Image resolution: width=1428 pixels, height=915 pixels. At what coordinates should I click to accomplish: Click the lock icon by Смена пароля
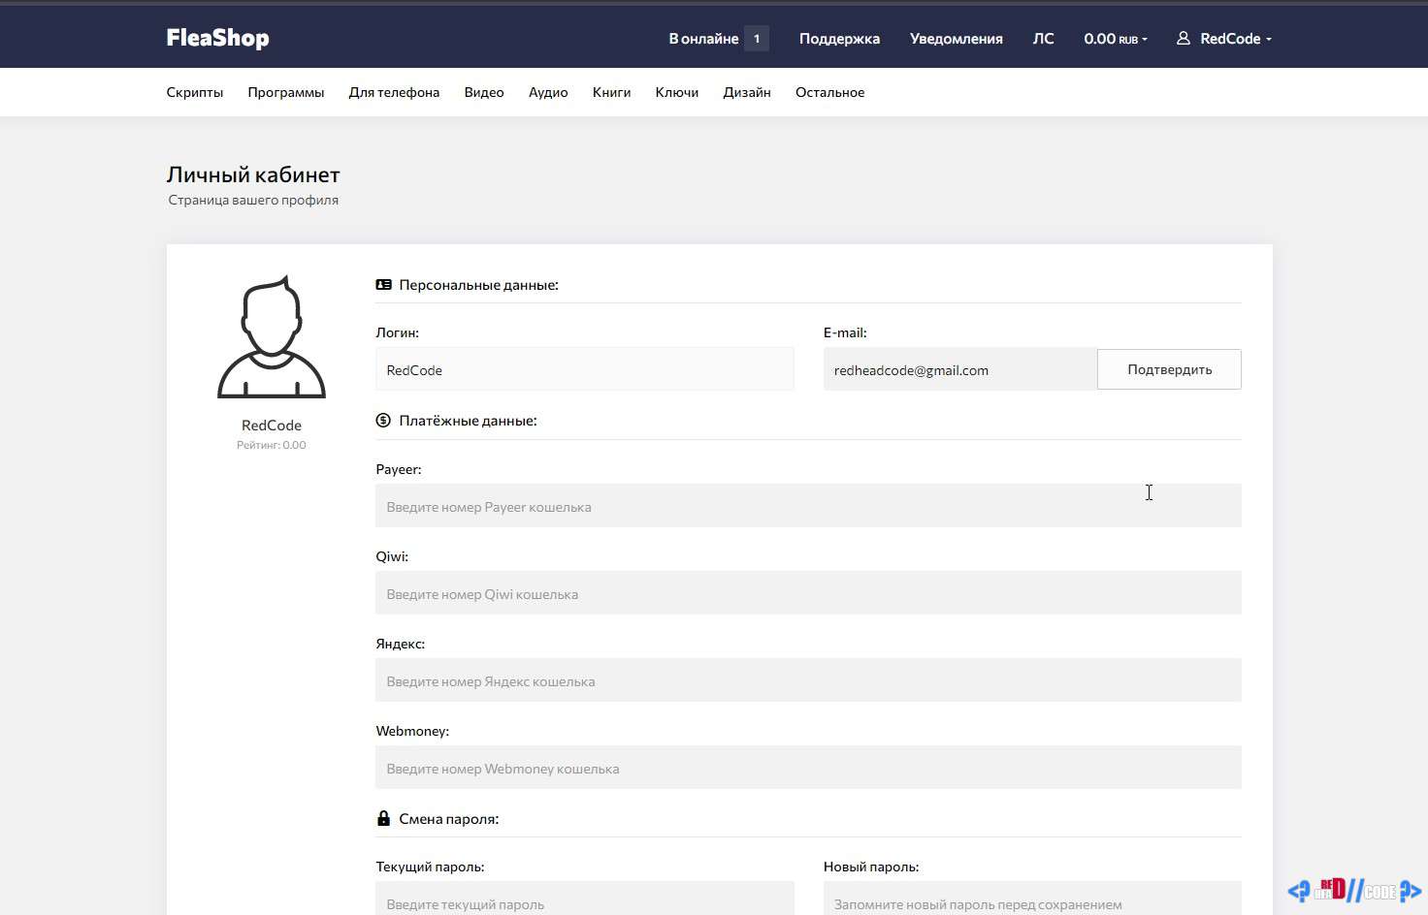point(383,818)
